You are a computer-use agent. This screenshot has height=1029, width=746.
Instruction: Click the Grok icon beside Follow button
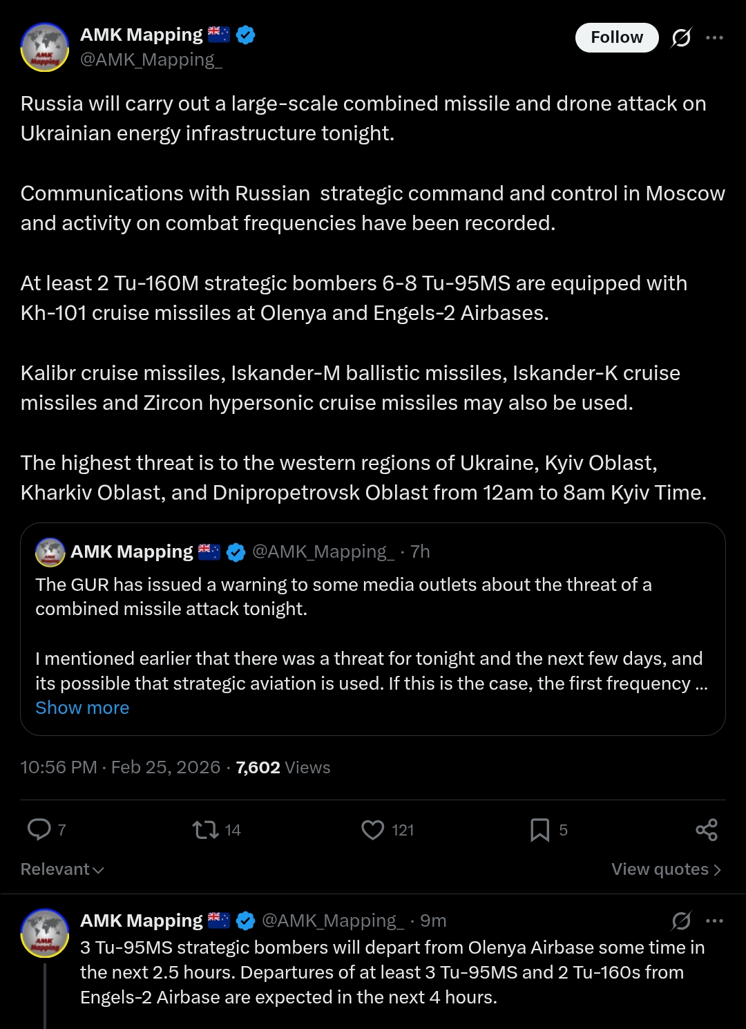point(681,37)
